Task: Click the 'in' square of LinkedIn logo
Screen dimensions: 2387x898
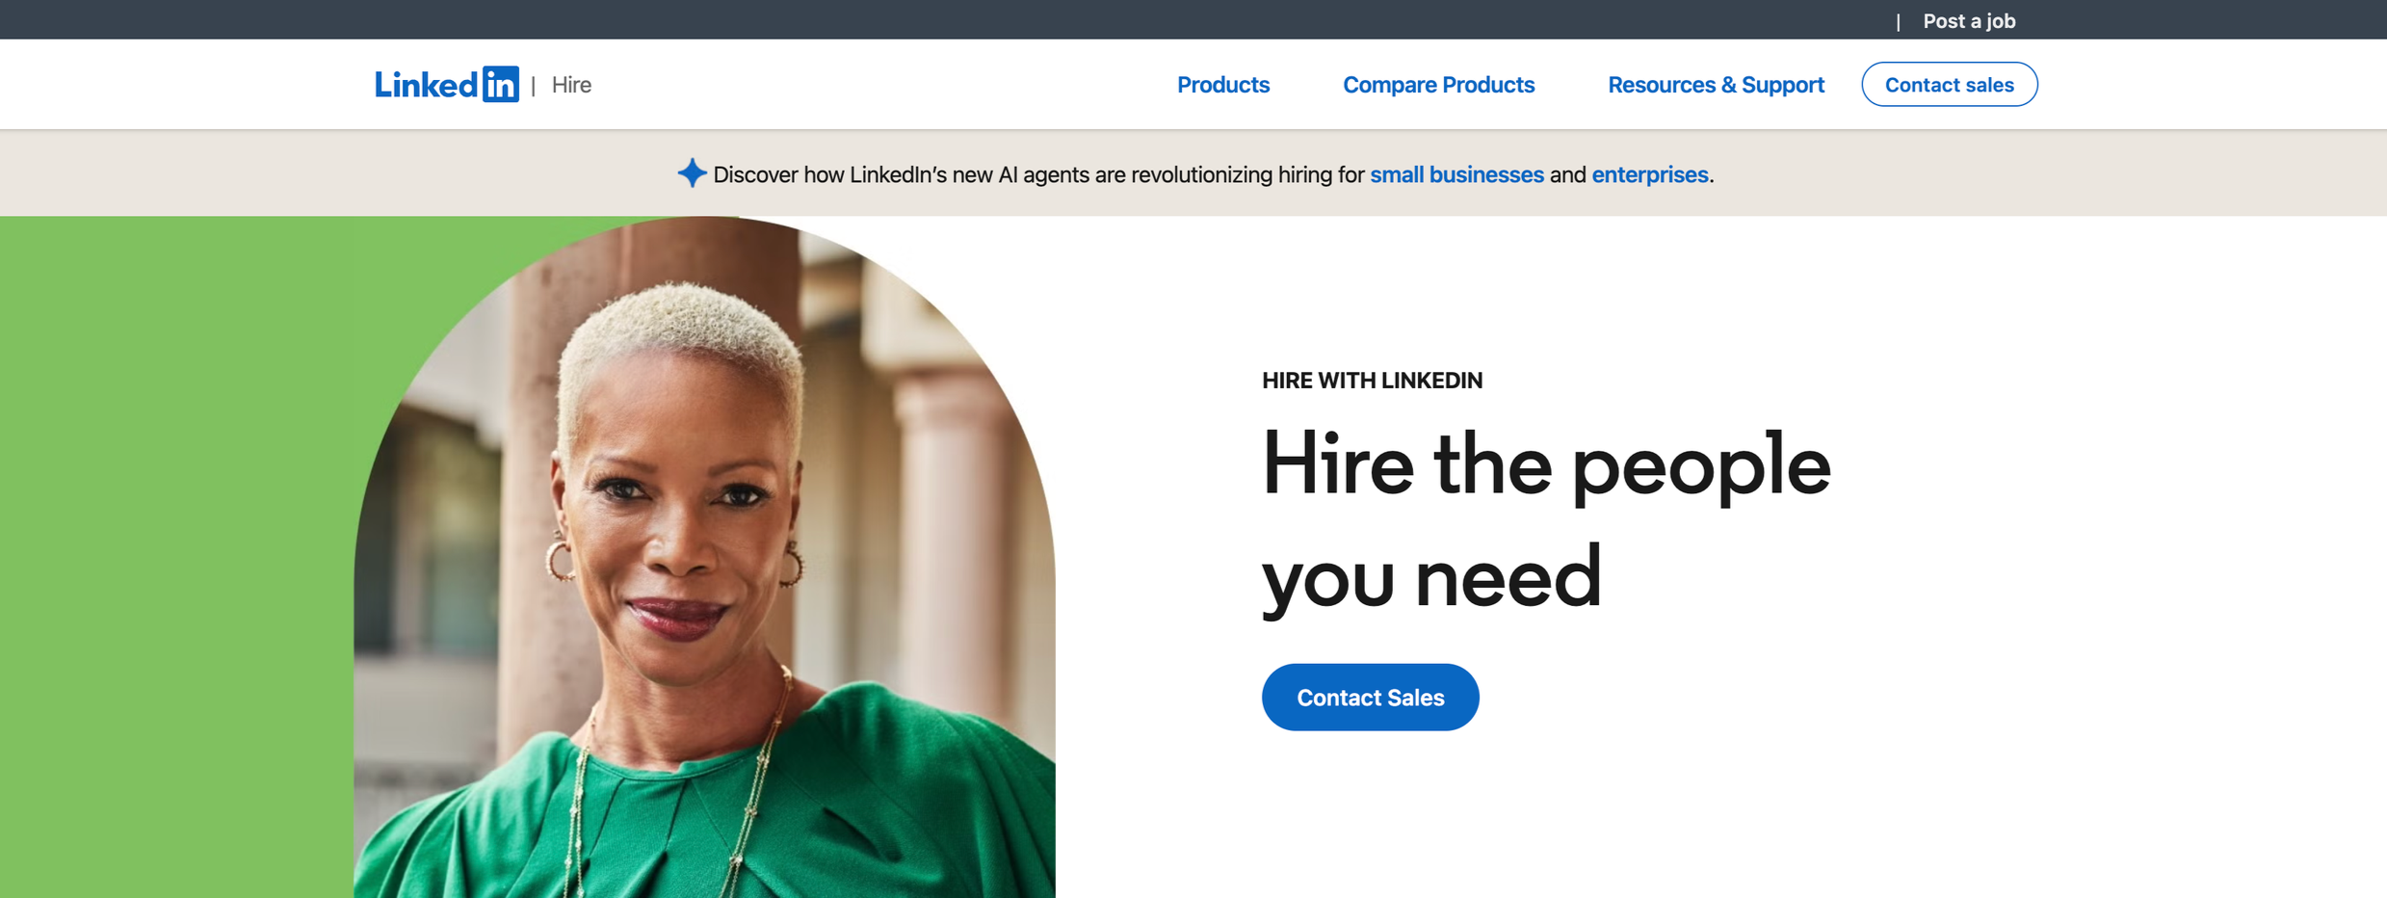Action: click(x=501, y=85)
